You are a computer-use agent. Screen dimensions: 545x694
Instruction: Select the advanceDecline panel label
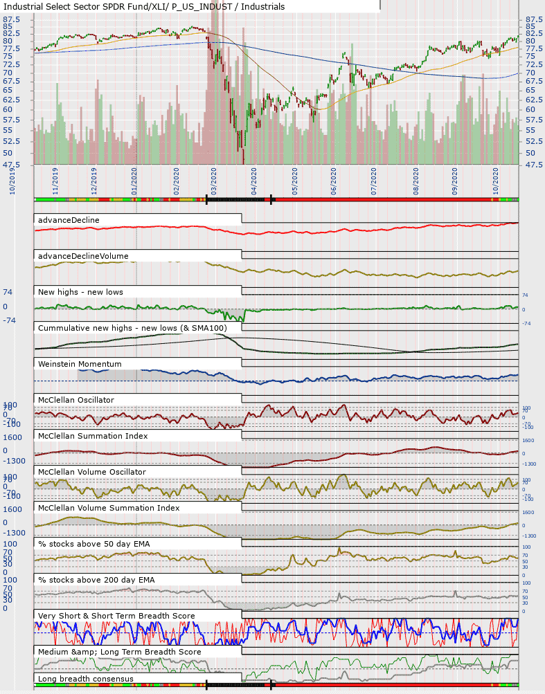(x=69, y=220)
